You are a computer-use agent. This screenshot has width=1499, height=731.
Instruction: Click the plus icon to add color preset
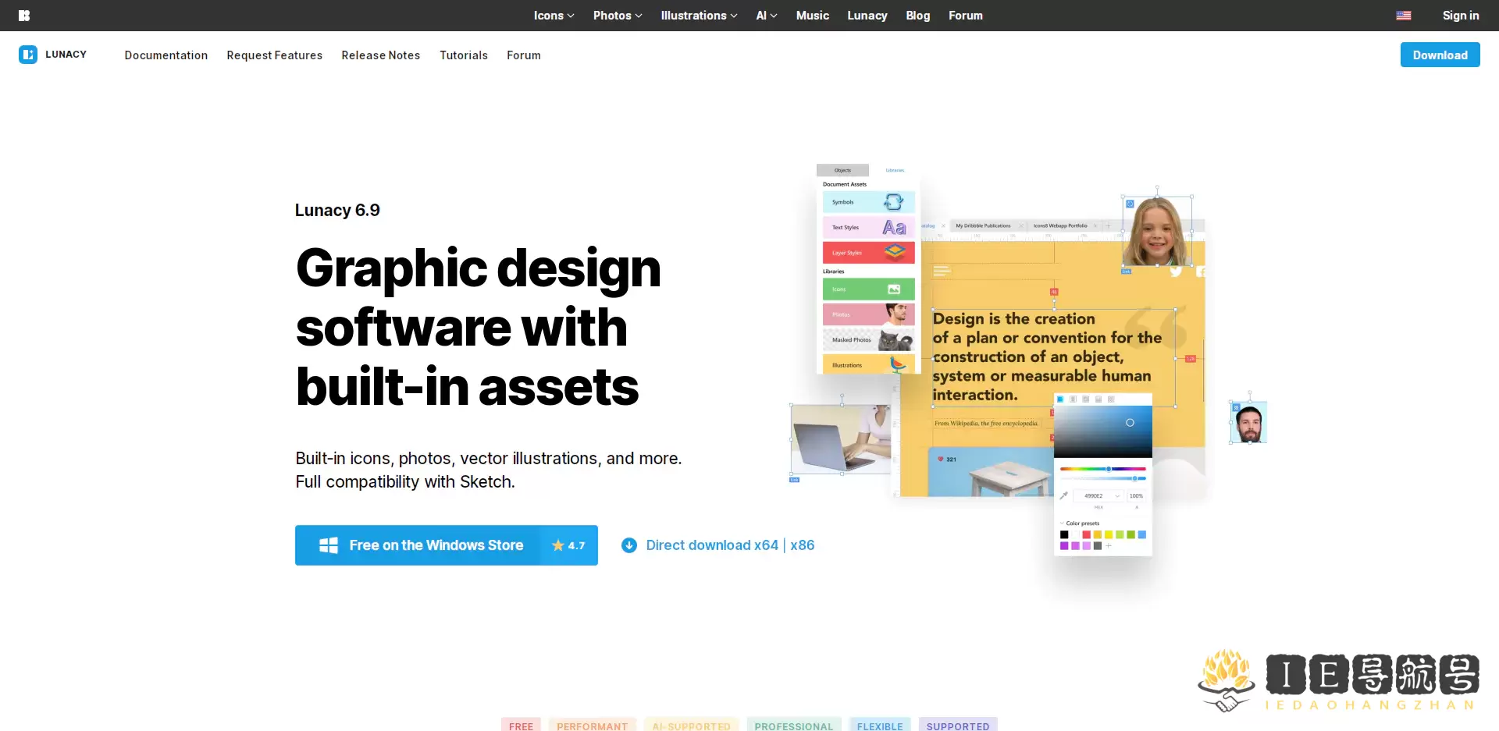tap(1109, 546)
